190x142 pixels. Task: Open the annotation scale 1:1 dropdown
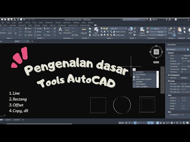click(167, 123)
